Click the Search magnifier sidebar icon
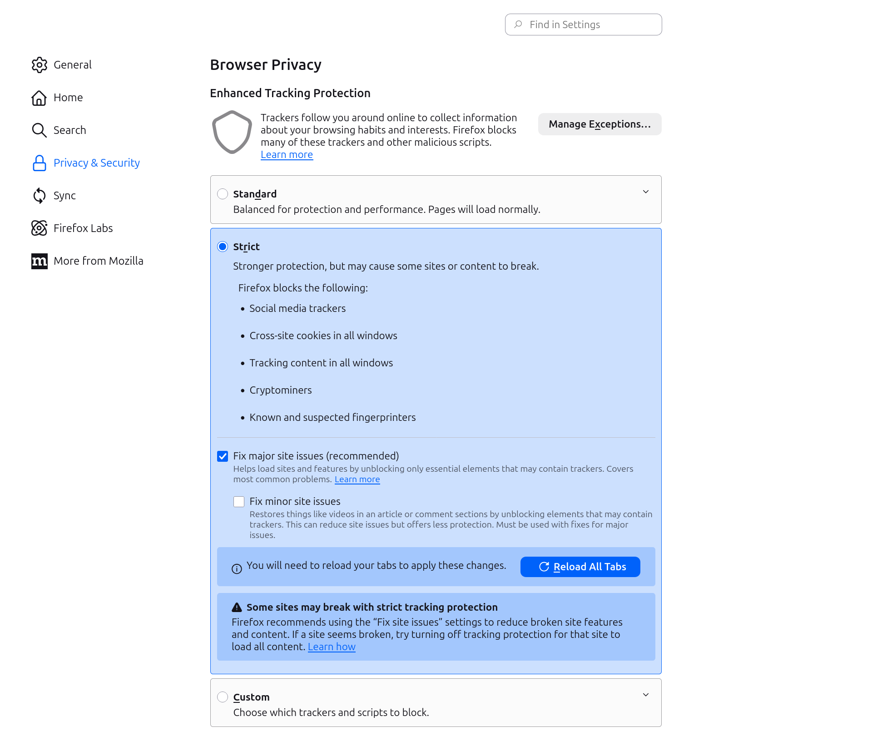The width and height of the screenshot is (872, 741). [x=40, y=130]
